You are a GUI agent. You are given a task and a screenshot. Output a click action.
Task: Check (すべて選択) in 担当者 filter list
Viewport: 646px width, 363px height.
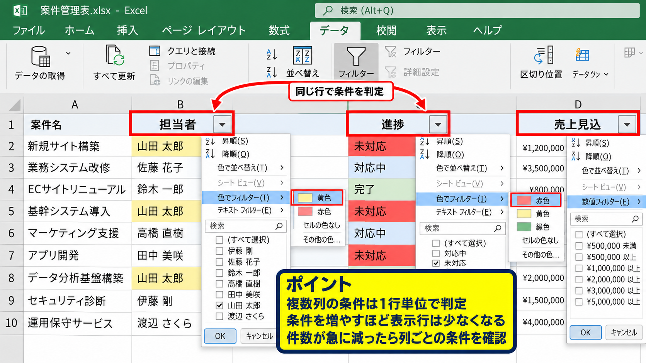219,240
